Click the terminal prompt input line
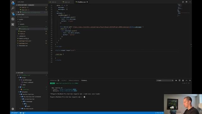 [68, 97]
